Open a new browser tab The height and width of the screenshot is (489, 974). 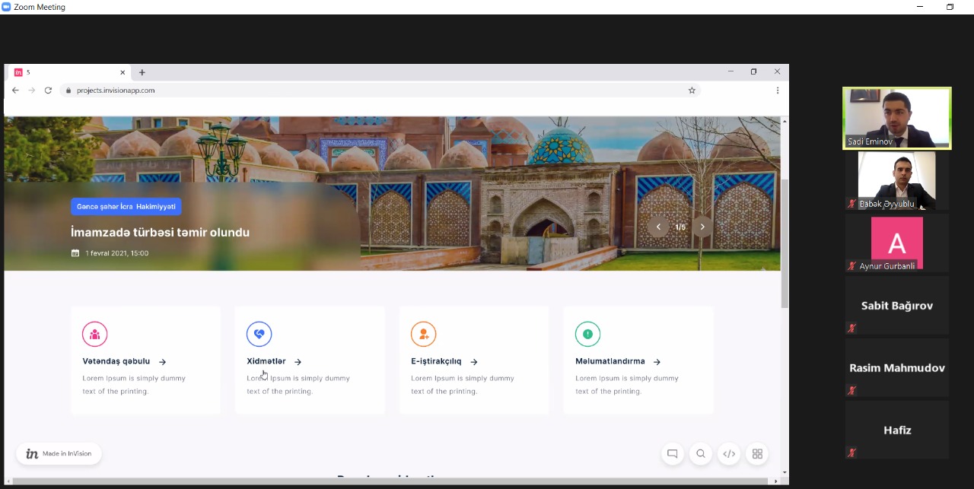pyautogui.click(x=142, y=72)
